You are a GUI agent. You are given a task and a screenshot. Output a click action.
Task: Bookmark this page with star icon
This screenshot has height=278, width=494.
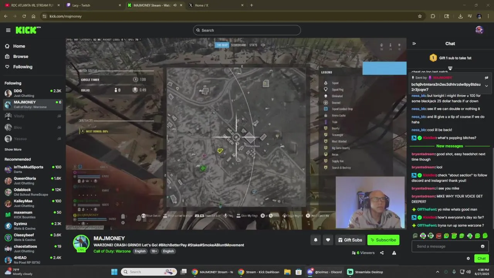pyautogui.click(x=420, y=16)
